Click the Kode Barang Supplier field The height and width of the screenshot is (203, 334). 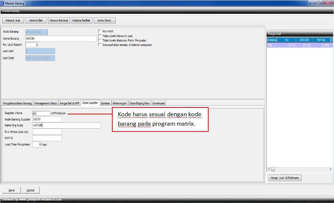click(47, 119)
